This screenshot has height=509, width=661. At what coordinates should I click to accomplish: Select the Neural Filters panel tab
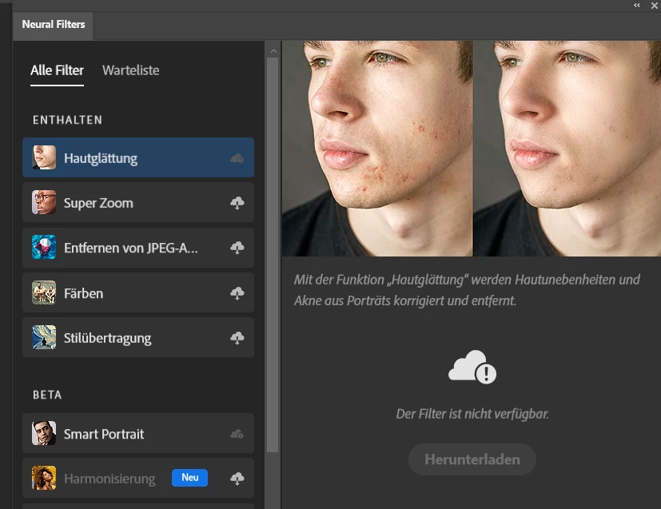[x=53, y=25]
